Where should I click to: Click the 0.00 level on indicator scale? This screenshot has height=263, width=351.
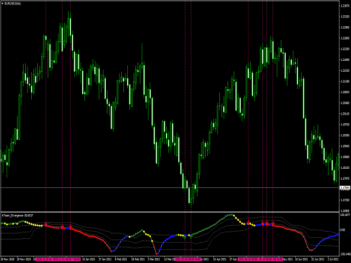pos(343,230)
